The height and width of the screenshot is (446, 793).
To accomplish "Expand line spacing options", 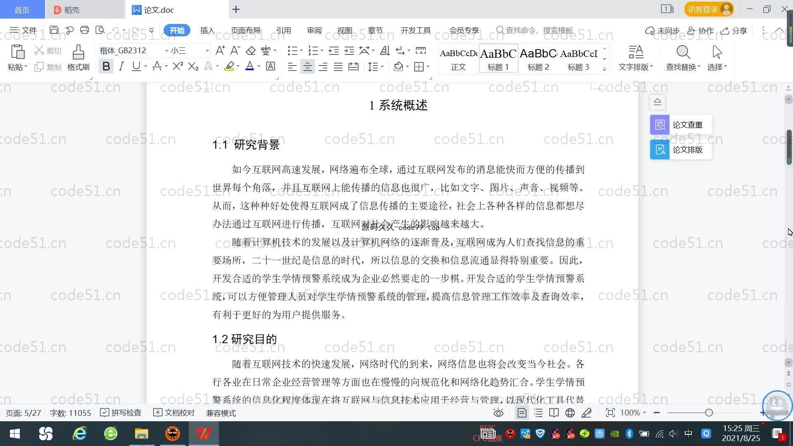I will [x=382, y=66].
